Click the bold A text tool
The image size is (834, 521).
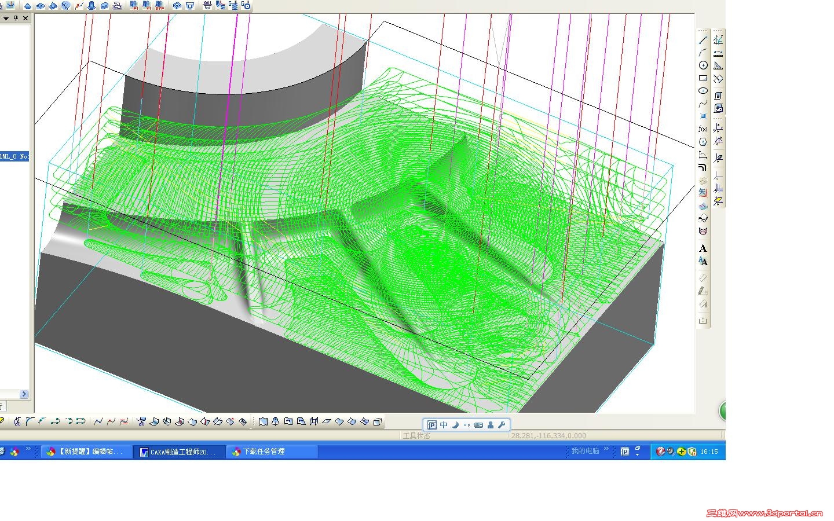703,248
